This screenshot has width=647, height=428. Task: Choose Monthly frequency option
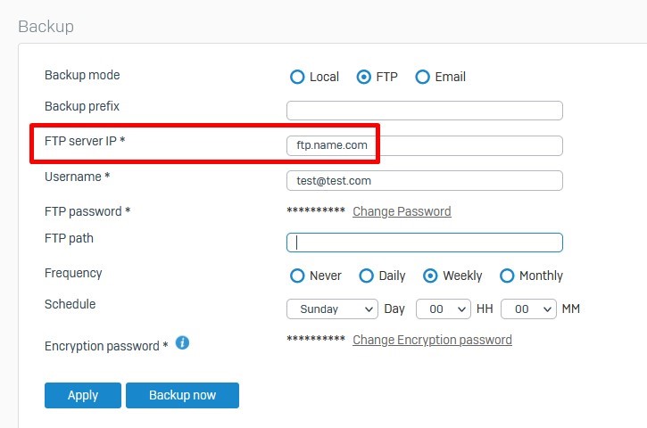(x=507, y=276)
